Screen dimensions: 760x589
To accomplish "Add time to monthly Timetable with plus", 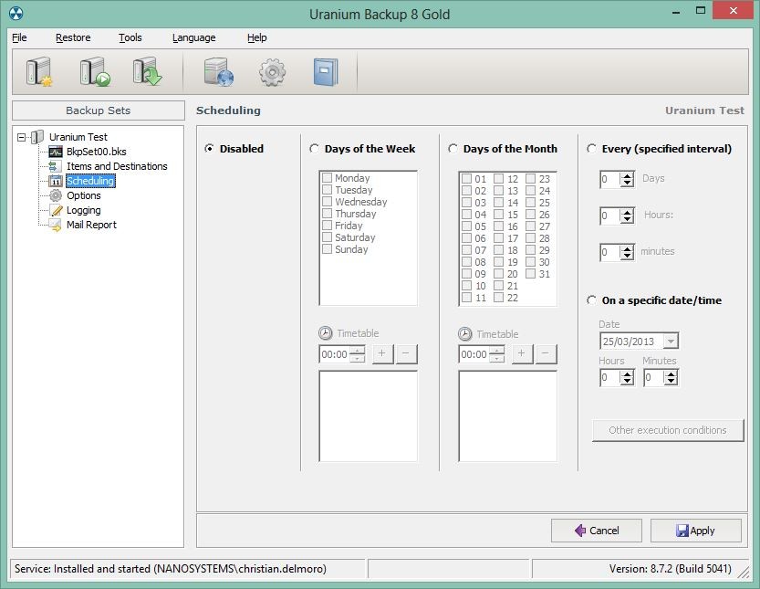I will (x=522, y=353).
